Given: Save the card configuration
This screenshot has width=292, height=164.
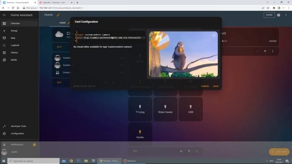Looking at the screenshot, I should coord(216,86).
